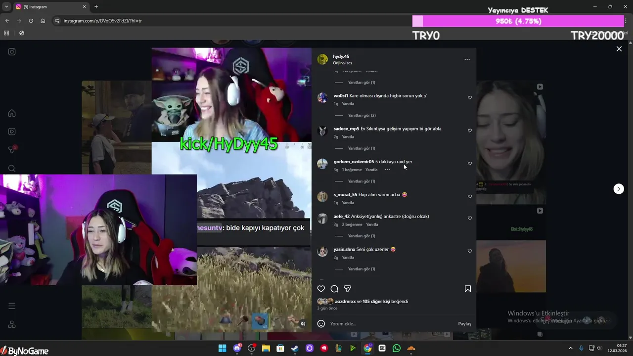This screenshot has width=633, height=356.
Task: Open Discord from the taskbar
Action: click(x=237, y=348)
